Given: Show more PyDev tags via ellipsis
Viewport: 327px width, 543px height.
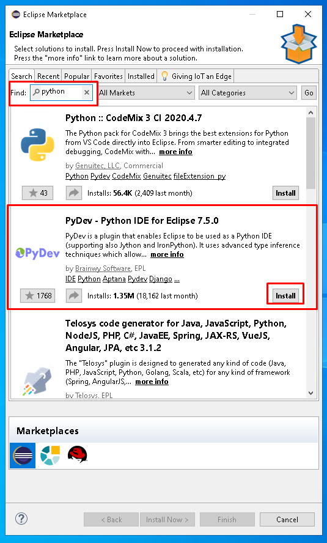Looking at the screenshot, I should click(177, 279).
